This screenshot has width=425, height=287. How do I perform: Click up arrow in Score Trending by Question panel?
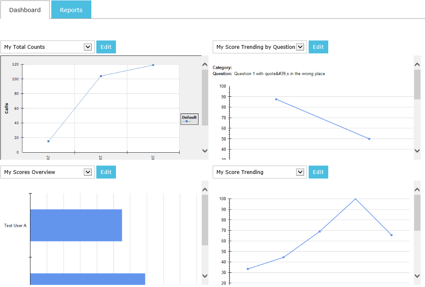coord(417,65)
